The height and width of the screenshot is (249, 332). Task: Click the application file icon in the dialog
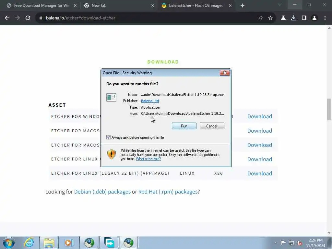[x=111, y=97]
